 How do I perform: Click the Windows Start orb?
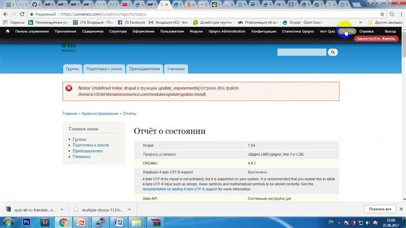[x=8, y=222]
